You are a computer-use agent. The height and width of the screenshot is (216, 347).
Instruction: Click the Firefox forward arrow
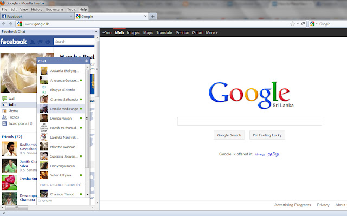[x=10, y=24]
